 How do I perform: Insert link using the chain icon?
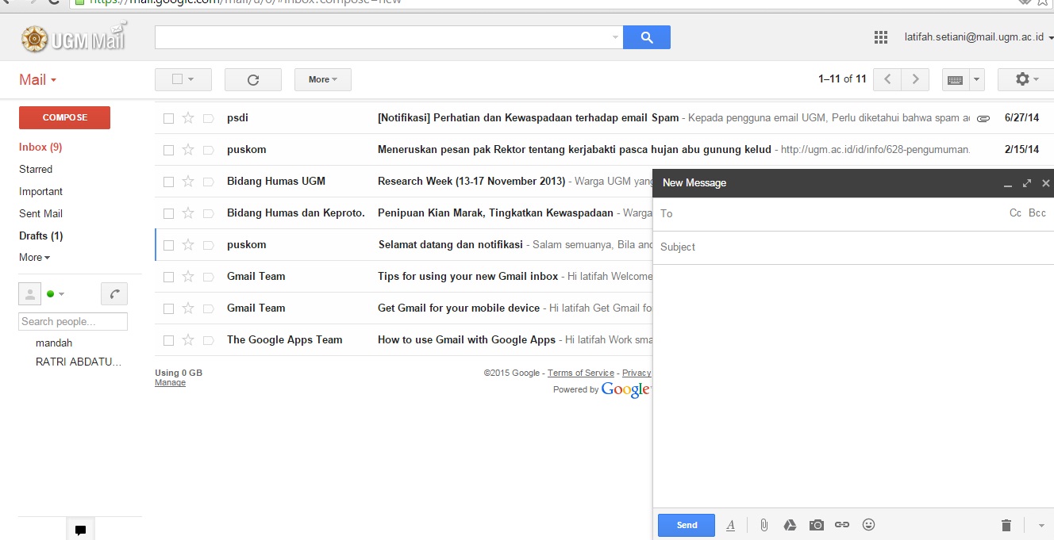pos(842,525)
